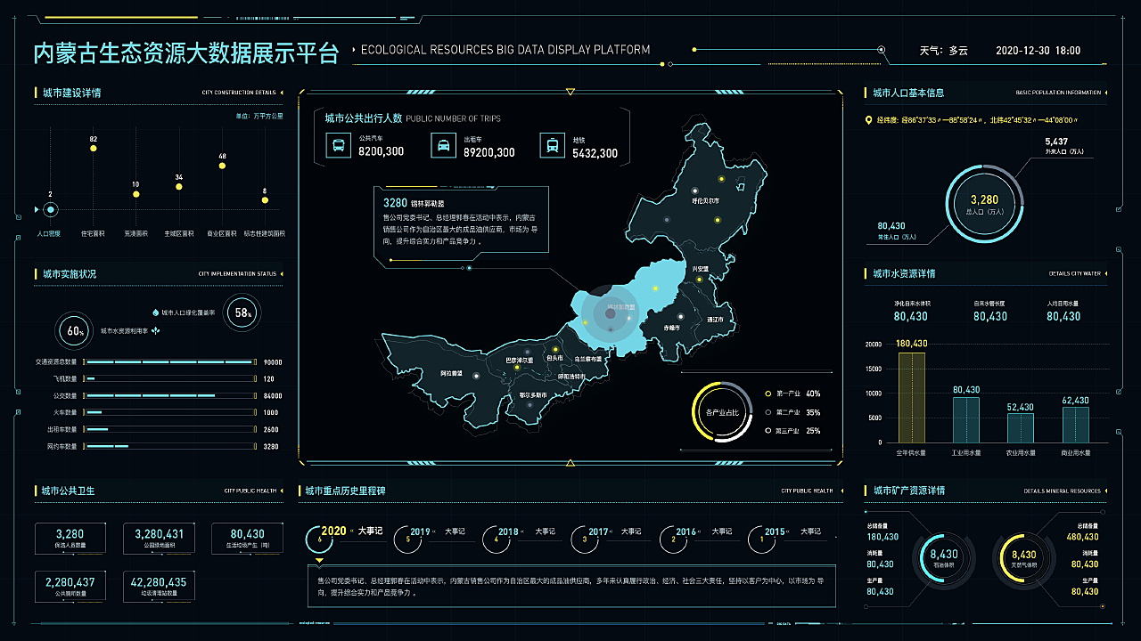The image size is (1141, 641).
Task: Click the subway icon for 地铁
Action: click(x=552, y=146)
